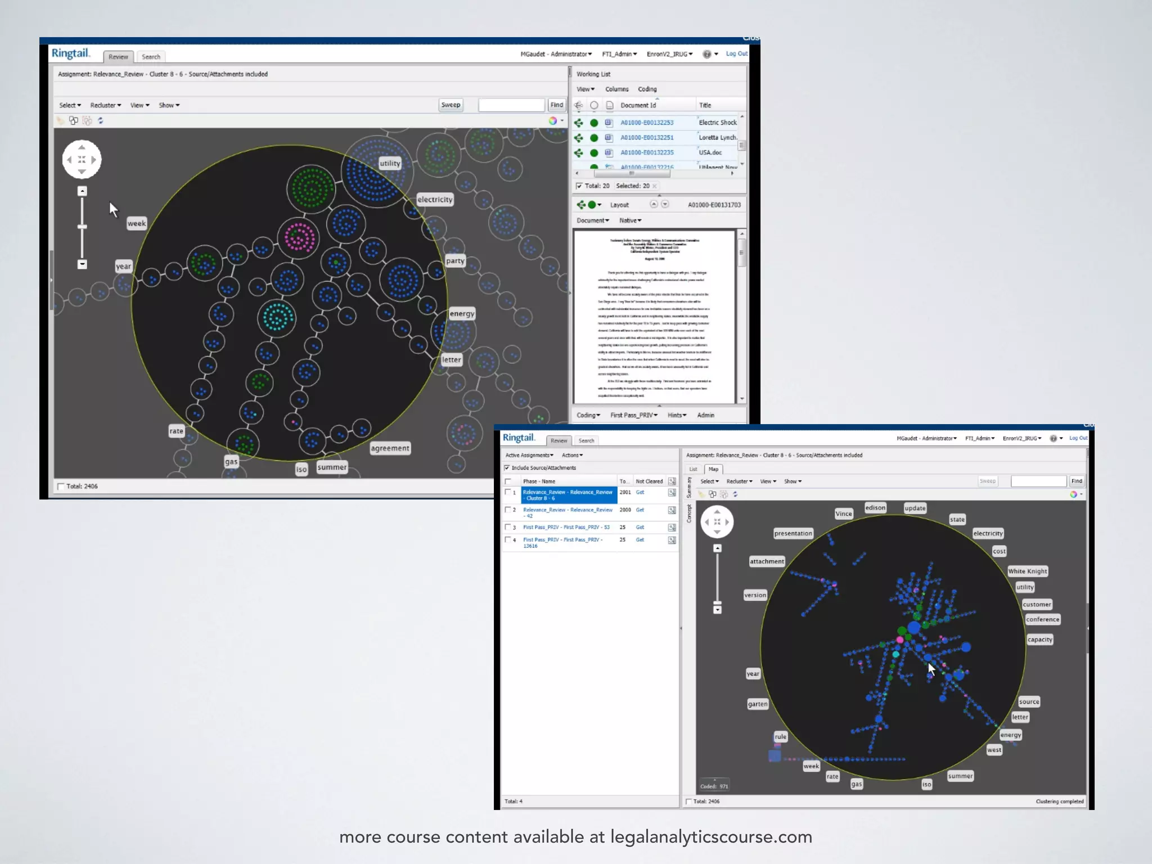Check the box for assignment row 2

coord(508,510)
